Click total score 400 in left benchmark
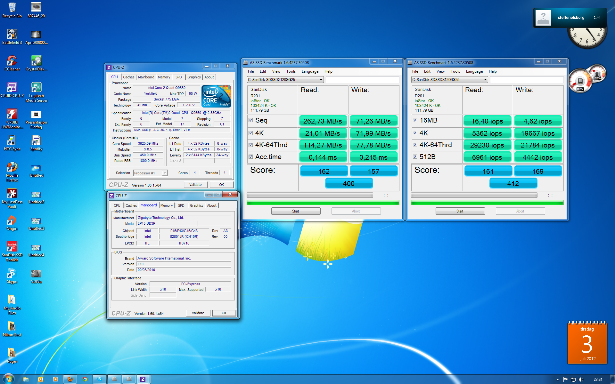Screen dimensions: 615x384 [x=348, y=183]
